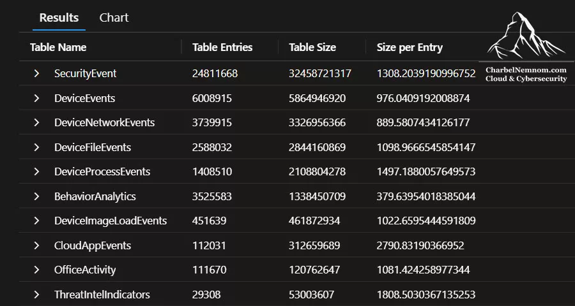Image resolution: width=575 pixels, height=306 pixels.
Task: Click size per entry 1808.5030367135253
Action: click(x=426, y=295)
